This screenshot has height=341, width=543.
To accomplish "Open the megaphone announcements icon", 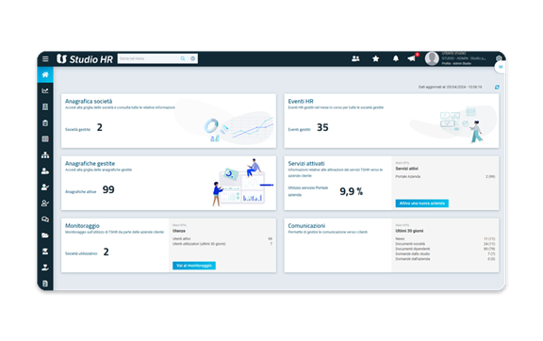I will (x=411, y=58).
